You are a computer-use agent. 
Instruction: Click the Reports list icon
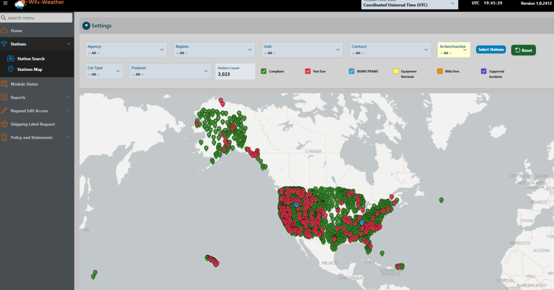coord(4,98)
